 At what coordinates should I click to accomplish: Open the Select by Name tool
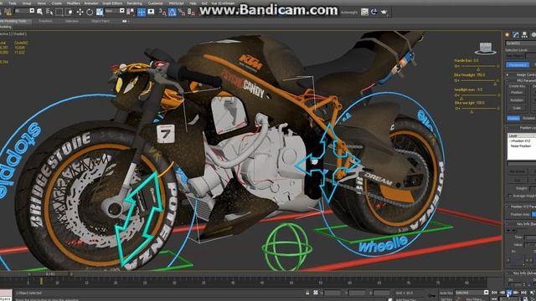pos(49,12)
